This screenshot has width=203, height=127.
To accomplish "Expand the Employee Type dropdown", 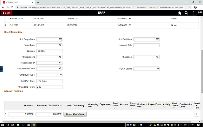I will 49,75.
